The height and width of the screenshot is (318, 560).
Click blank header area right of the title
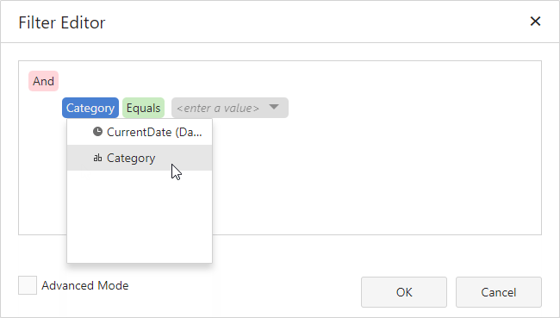coord(314,22)
